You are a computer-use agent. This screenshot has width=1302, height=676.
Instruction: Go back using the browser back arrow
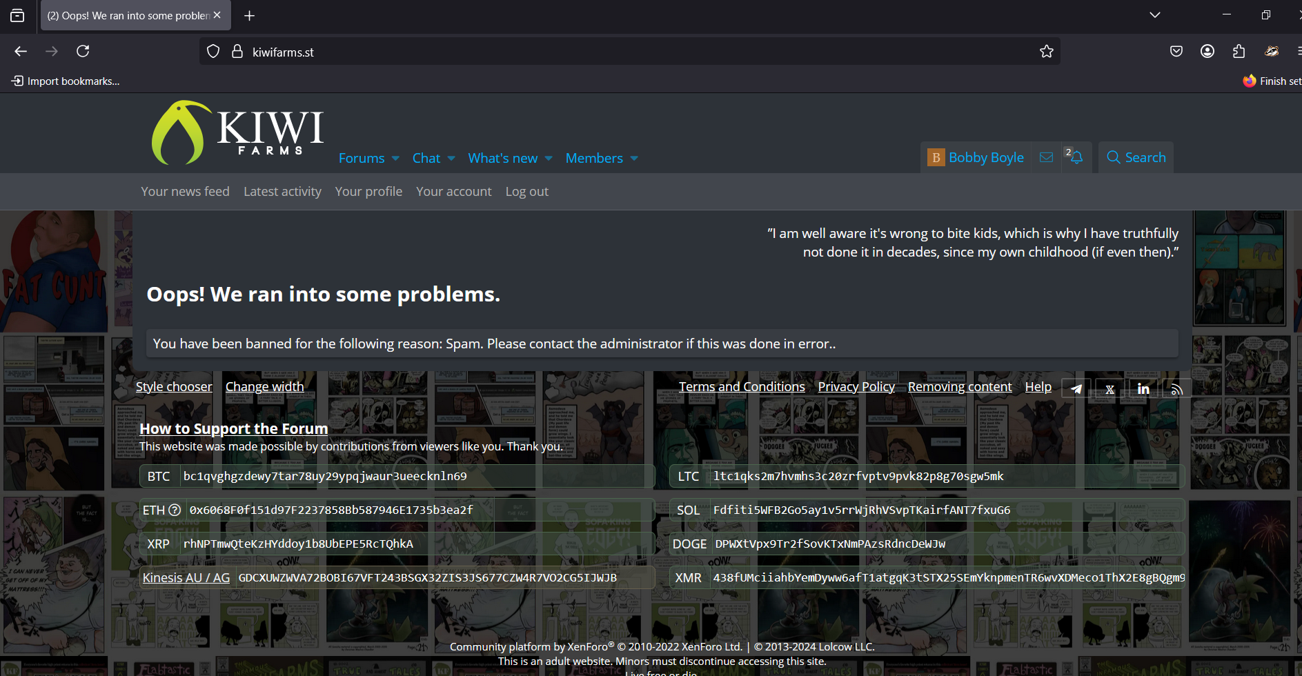point(21,51)
